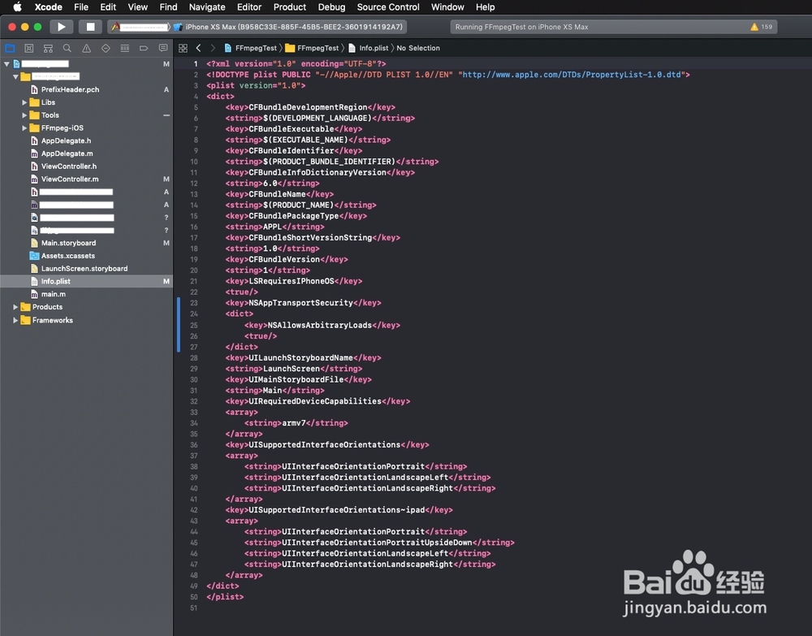Image resolution: width=812 pixels, height=636 pixels.
Task: Click NSAllowsArbitraryLoads key text
Action: pos(319,325)
